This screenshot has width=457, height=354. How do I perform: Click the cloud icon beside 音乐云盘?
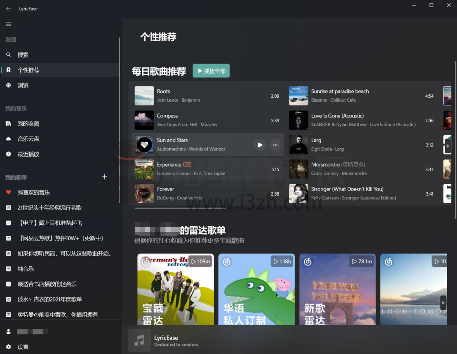coord(8,139)
